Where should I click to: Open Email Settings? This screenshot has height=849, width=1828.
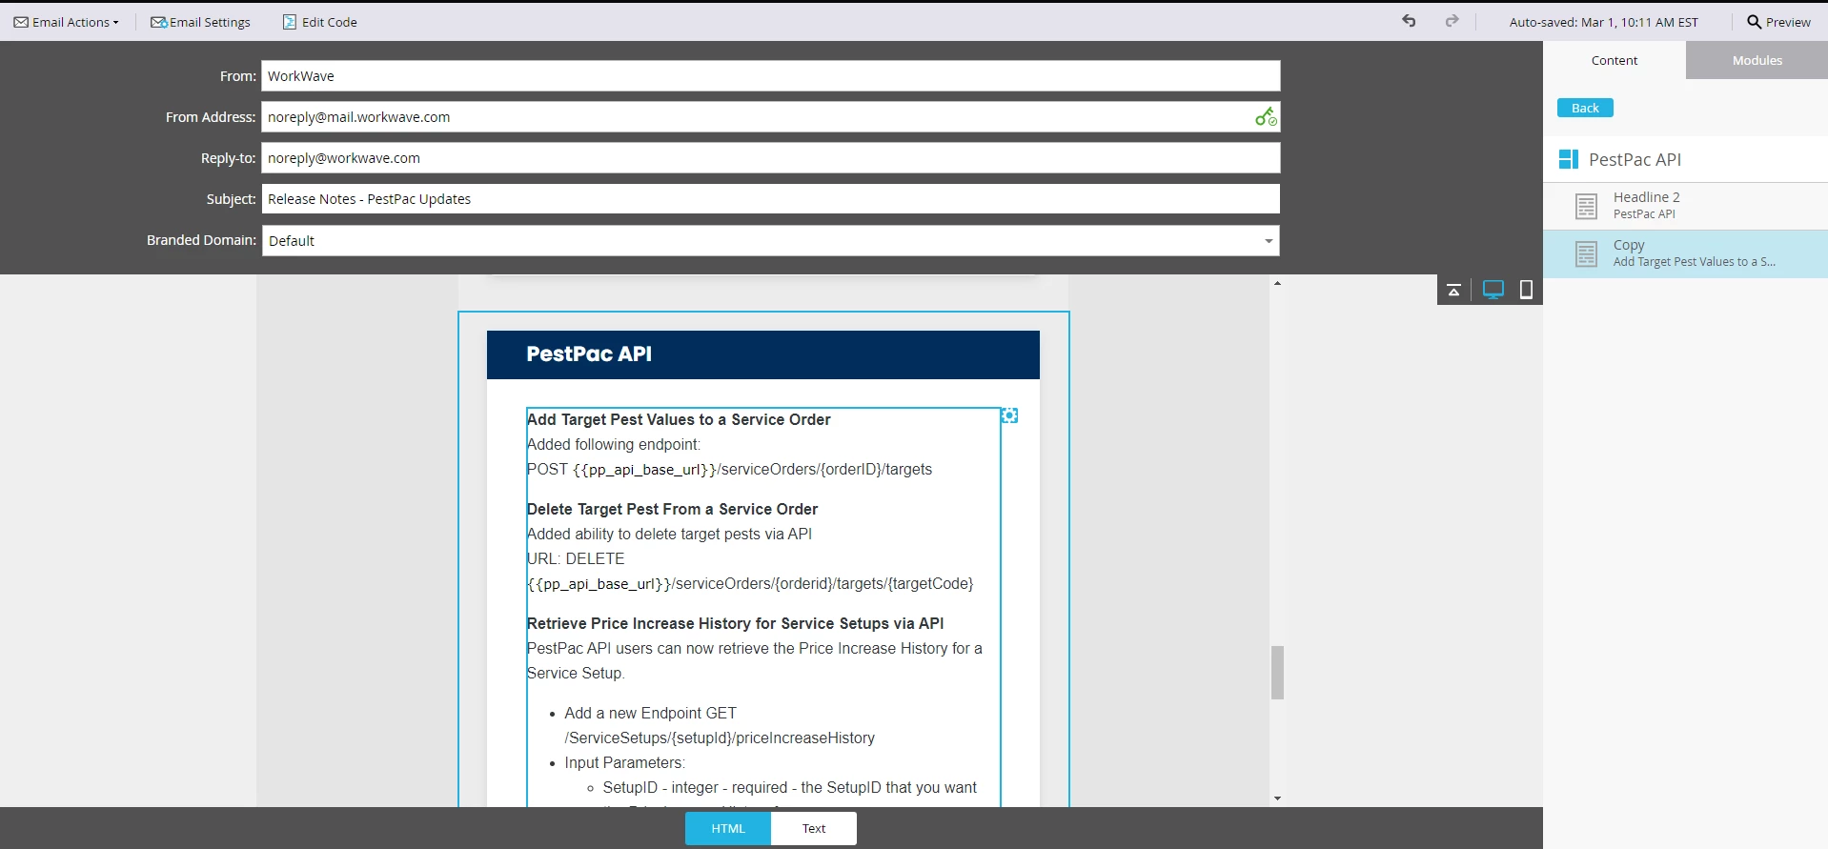pyautogui.click(x=200, y=22)
